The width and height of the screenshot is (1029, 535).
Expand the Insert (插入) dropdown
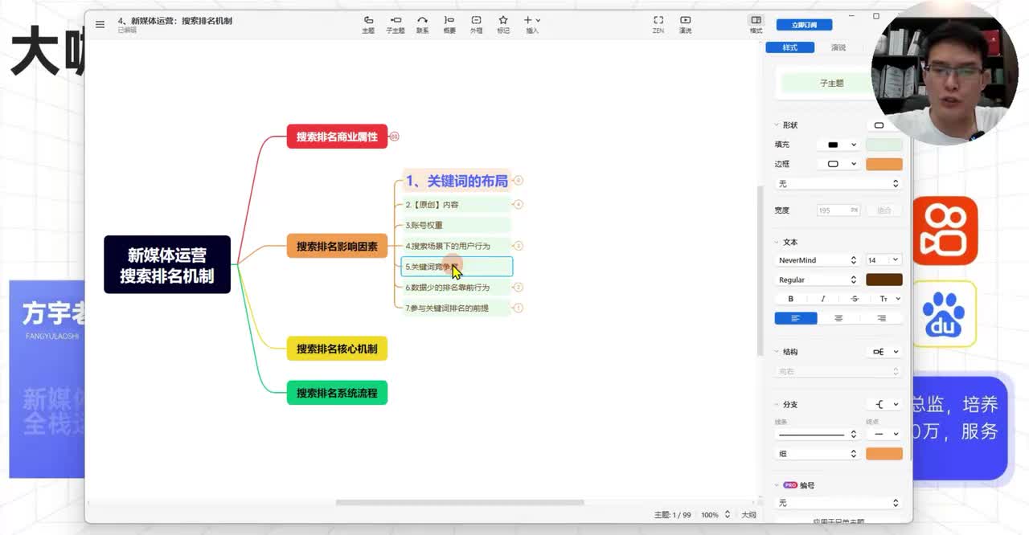(531, 24)
